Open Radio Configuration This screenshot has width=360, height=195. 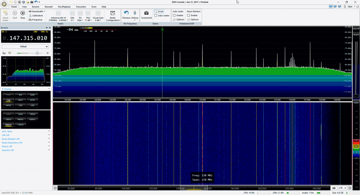coord(112,15)
